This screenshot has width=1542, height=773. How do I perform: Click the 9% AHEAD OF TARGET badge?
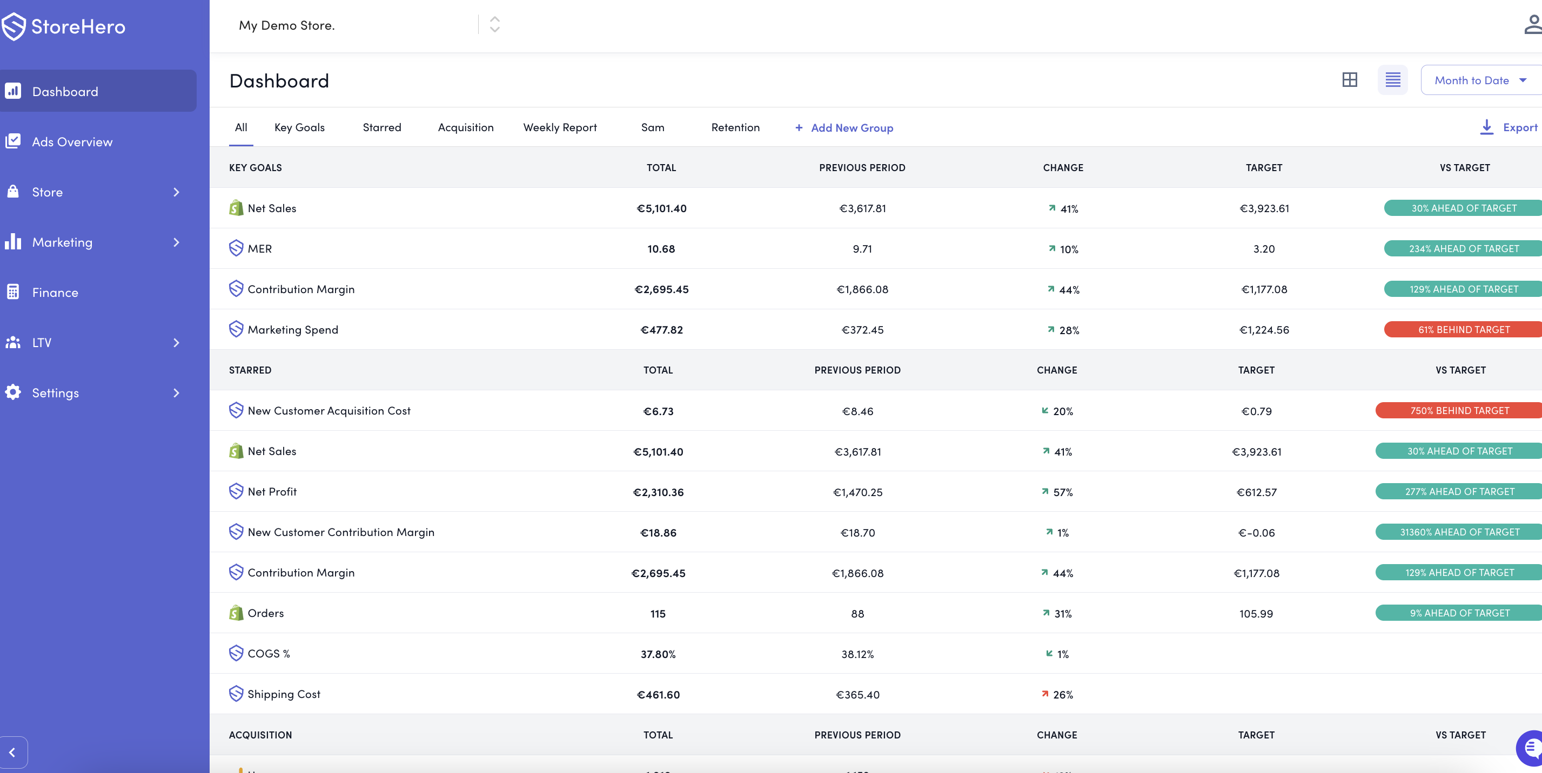[x=1459, y=613]
